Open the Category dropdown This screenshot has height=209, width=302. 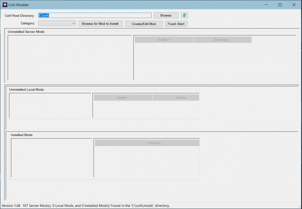[57, 23]
